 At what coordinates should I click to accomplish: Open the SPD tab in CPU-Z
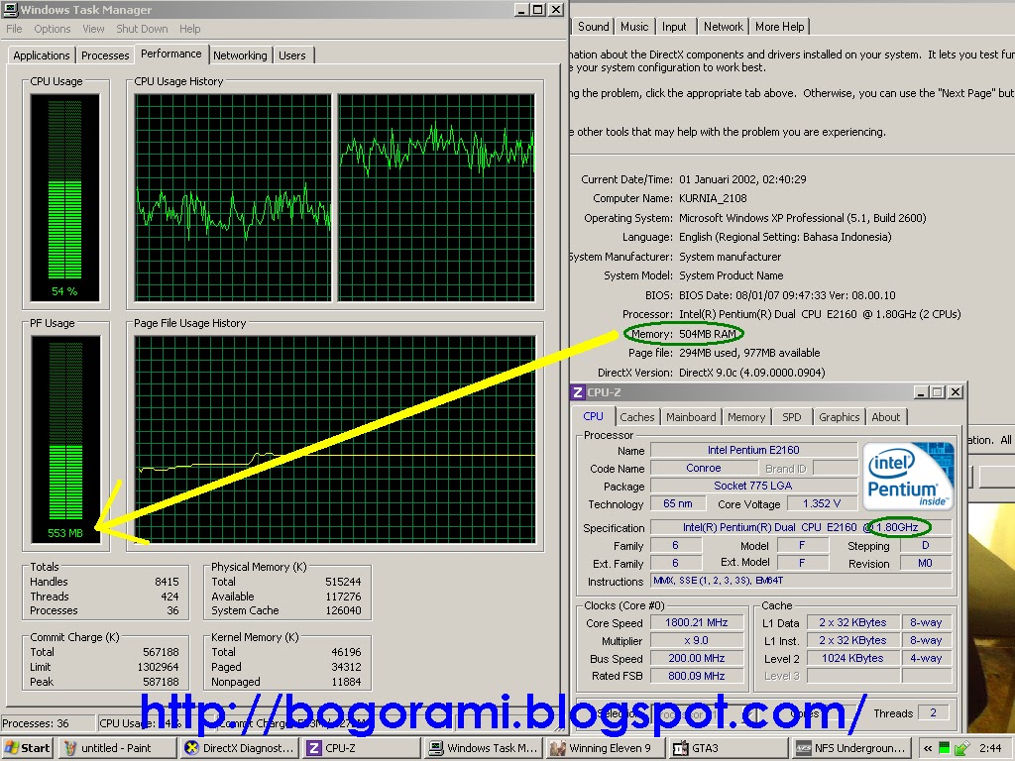point(792,417)
